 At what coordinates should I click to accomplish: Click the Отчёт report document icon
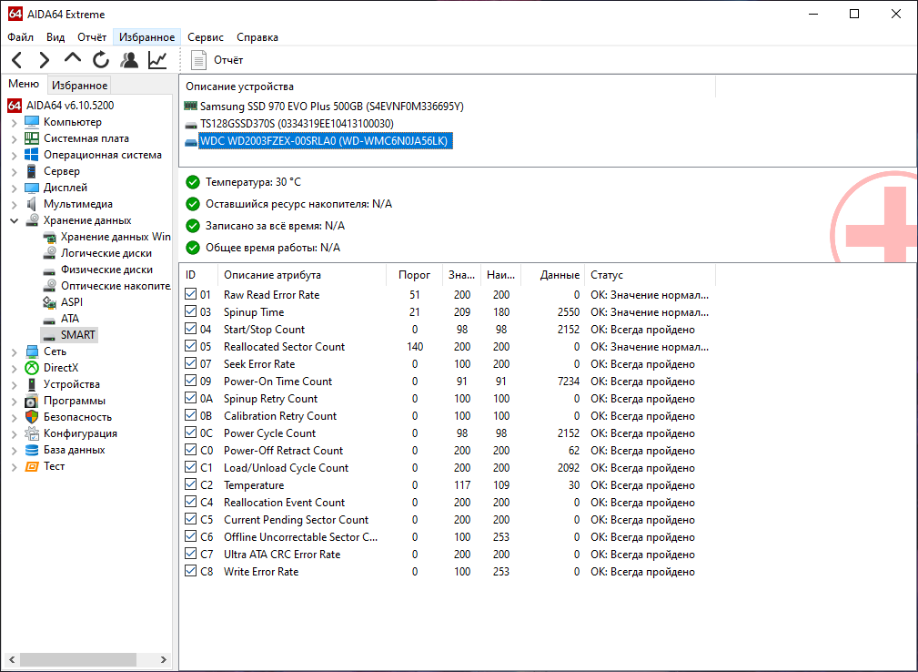coord(199,60)
